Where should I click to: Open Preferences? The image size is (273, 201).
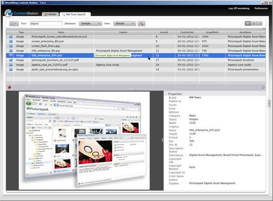[261, 8]
